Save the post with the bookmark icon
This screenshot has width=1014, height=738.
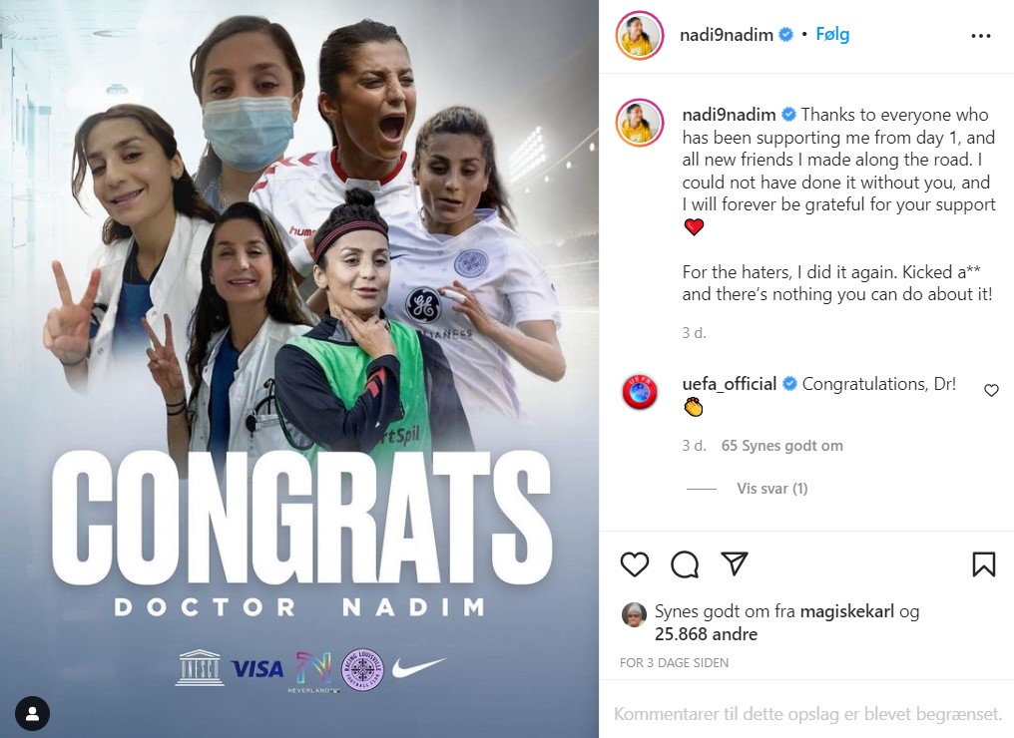point(983,564)
